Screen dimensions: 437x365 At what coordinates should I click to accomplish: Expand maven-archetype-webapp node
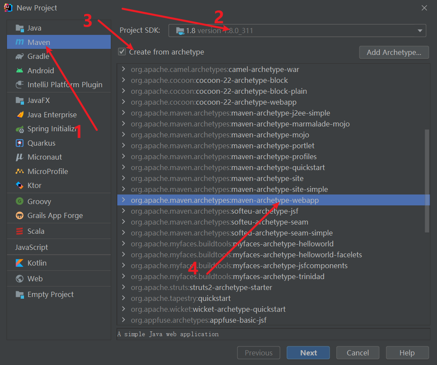click(x=123, y=200)
